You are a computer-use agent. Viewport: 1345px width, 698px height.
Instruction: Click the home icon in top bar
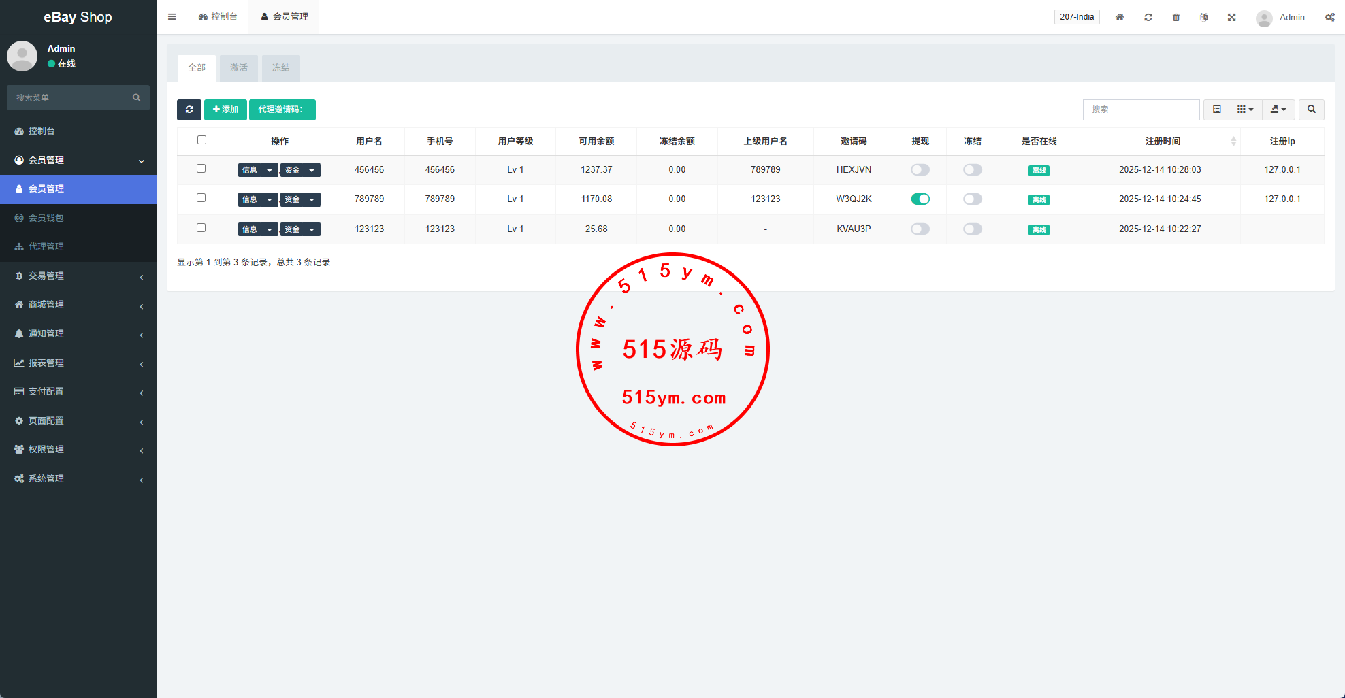coord(1120,17)
